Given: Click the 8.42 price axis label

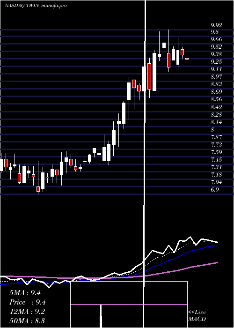Looking at the screenshot, I should click(216, 107).
